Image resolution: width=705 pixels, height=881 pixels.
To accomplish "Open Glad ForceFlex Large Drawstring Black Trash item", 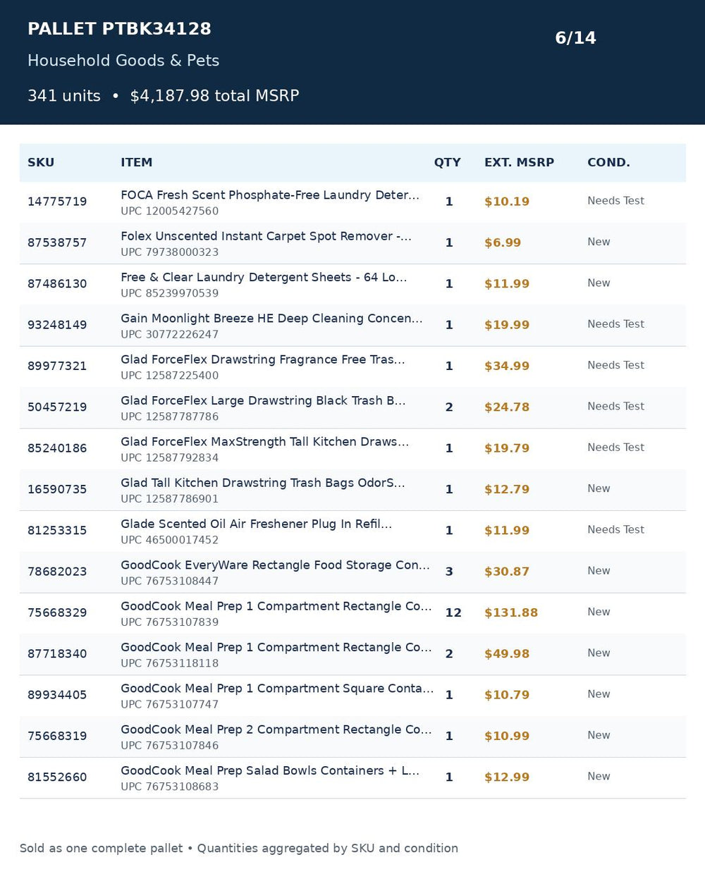I will [x=263, y=400].
